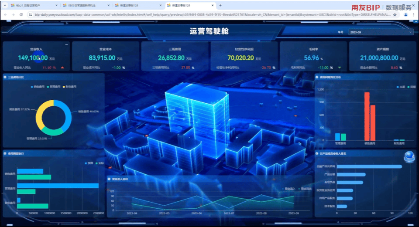Click the browser back arrow

point(6,15)
